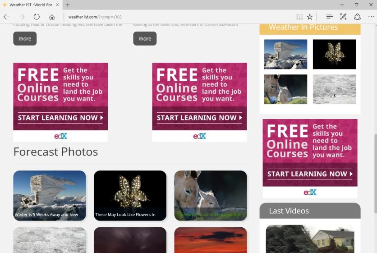Open 'These May Look Like Flowers In' photo
This screenshot has height=253, width=377.
pyautogui.click(x=130, y=196)
